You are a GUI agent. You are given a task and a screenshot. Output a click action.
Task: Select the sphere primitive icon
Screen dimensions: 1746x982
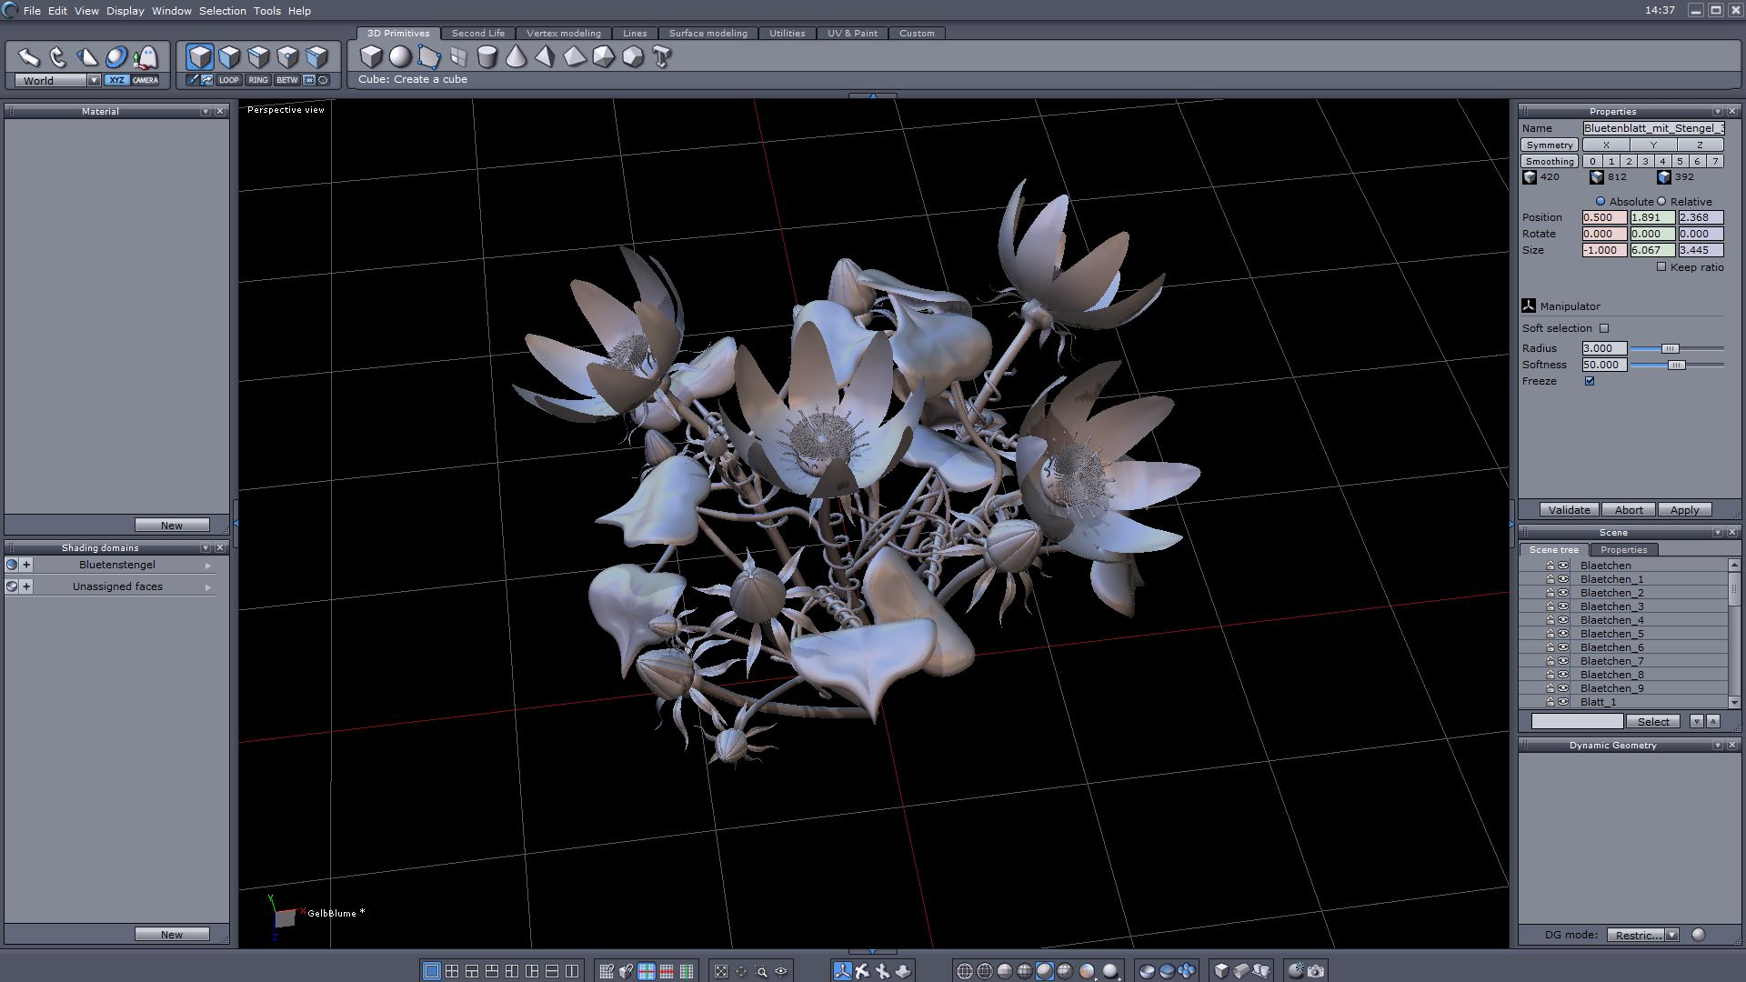point(400,57)
